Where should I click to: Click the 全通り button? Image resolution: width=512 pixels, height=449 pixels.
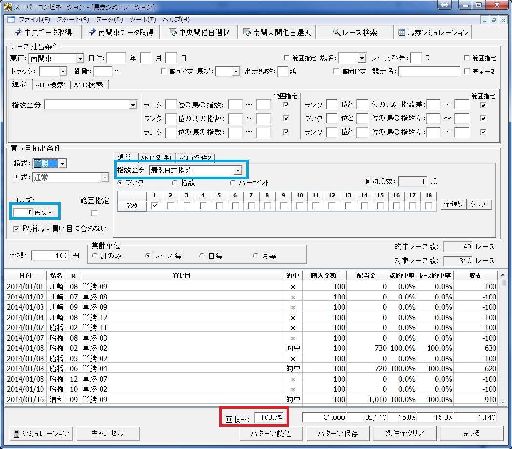point(453,204)
